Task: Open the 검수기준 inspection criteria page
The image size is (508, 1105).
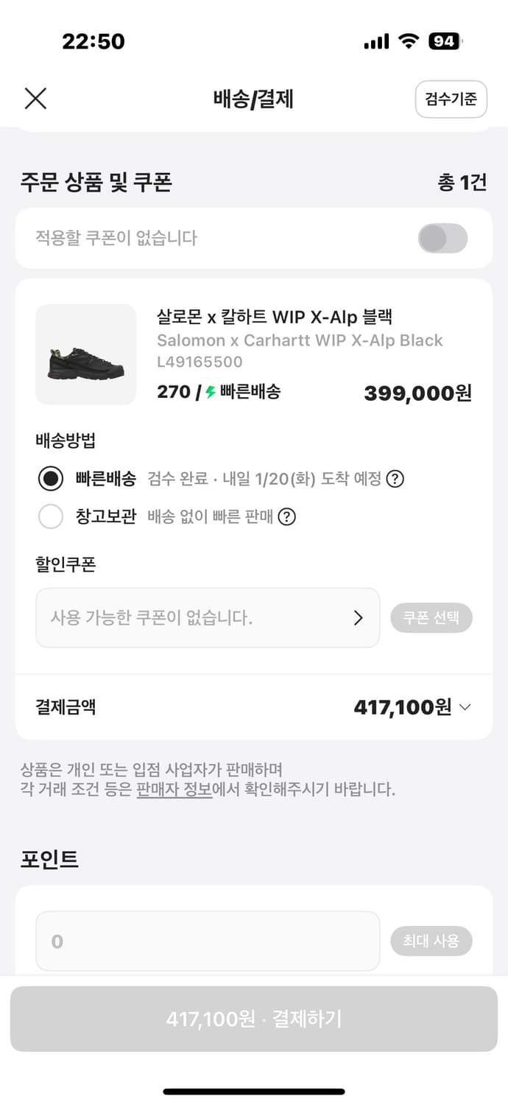Action: coord(451,99)
